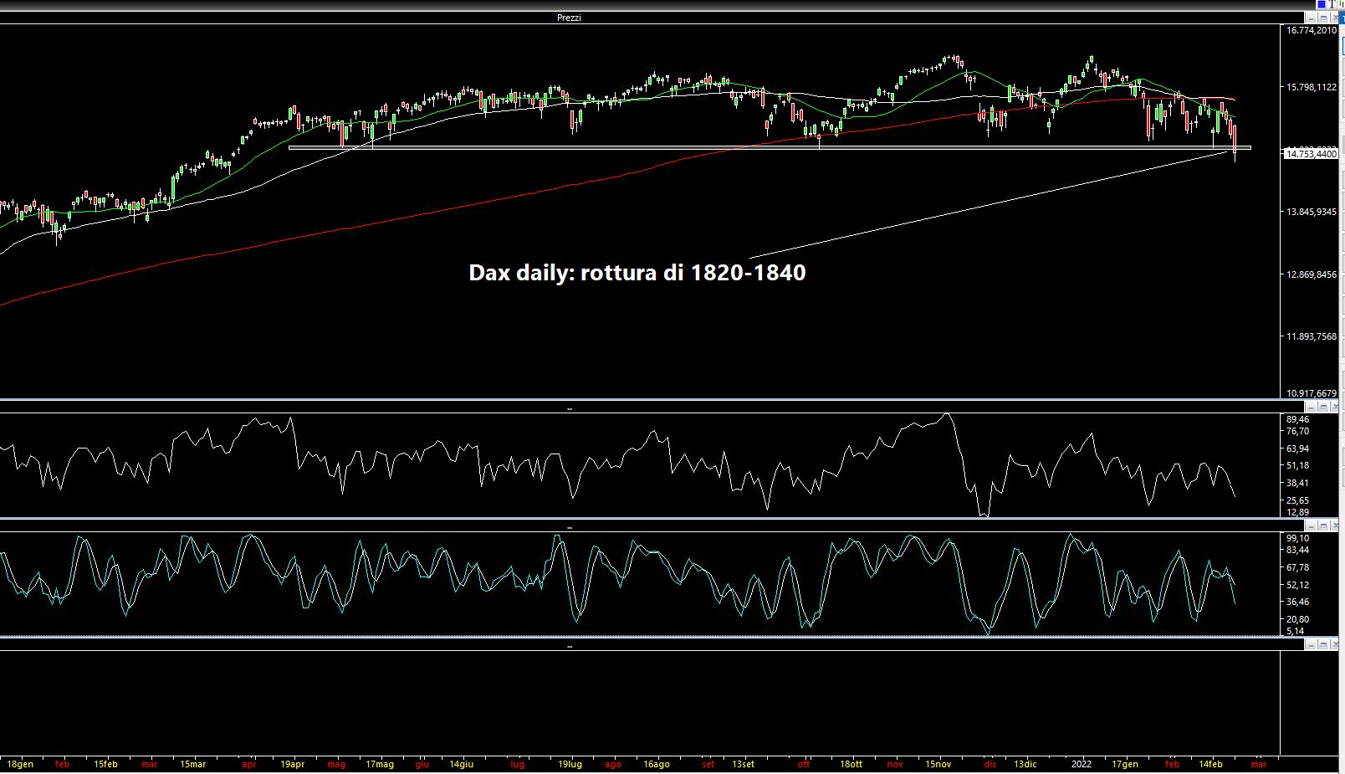The image size is (1345, 774).
Task: Click the 17mag date label
Action: [x=380, y=764]
